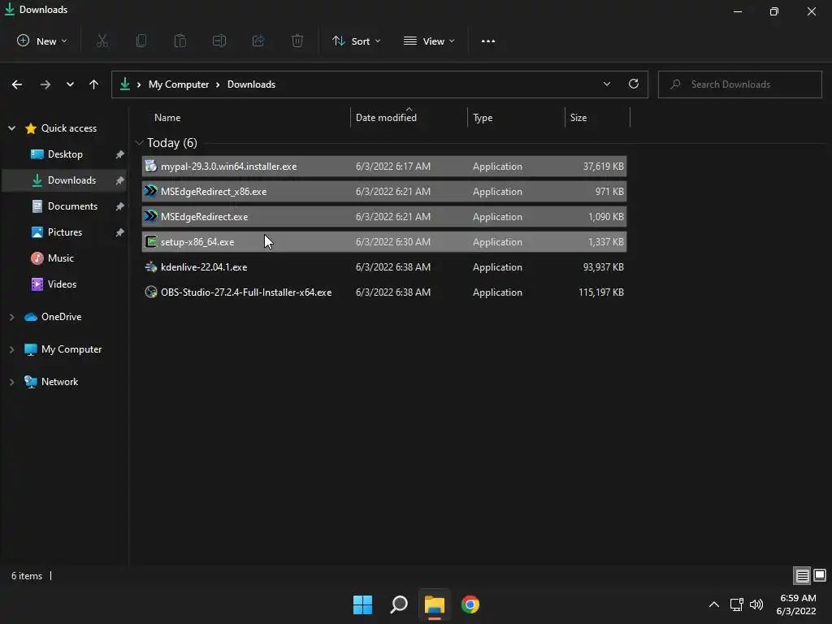
Task: Go forward with the right arrow
Action: point(45,84)
